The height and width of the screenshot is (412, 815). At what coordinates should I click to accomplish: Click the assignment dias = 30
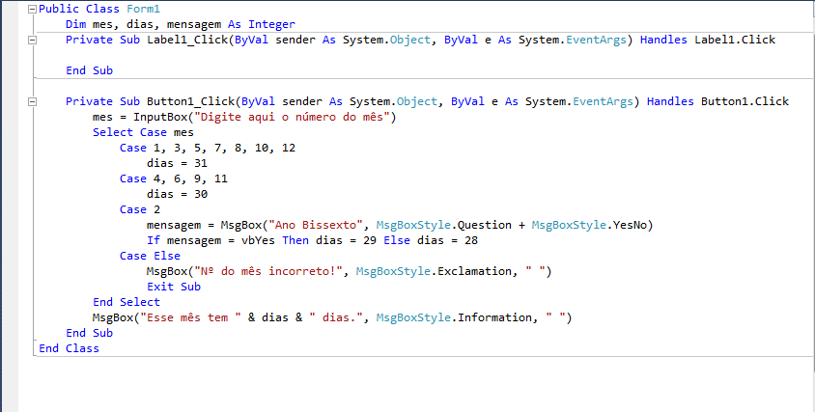tap(178, 194)
